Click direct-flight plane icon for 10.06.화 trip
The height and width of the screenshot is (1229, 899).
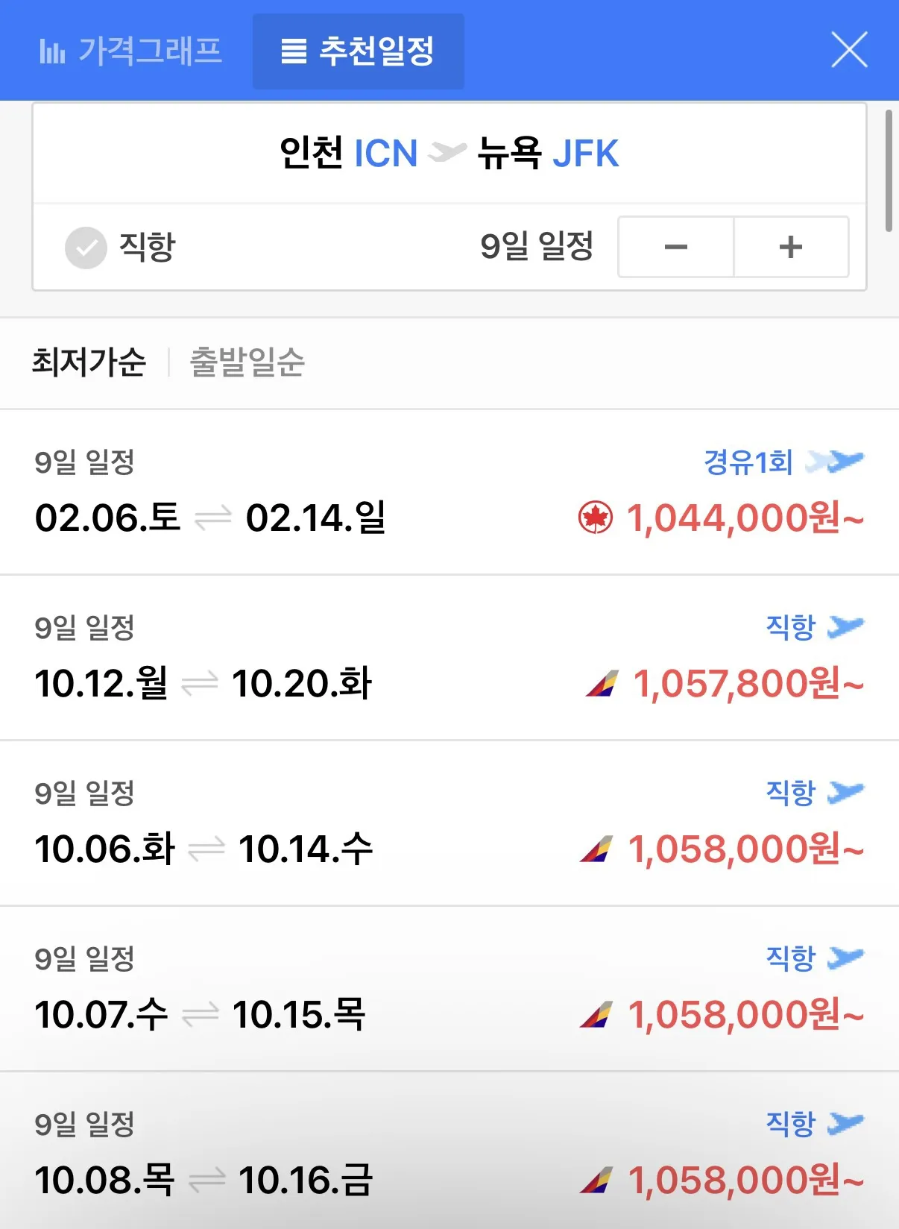(x=846, y=792)
